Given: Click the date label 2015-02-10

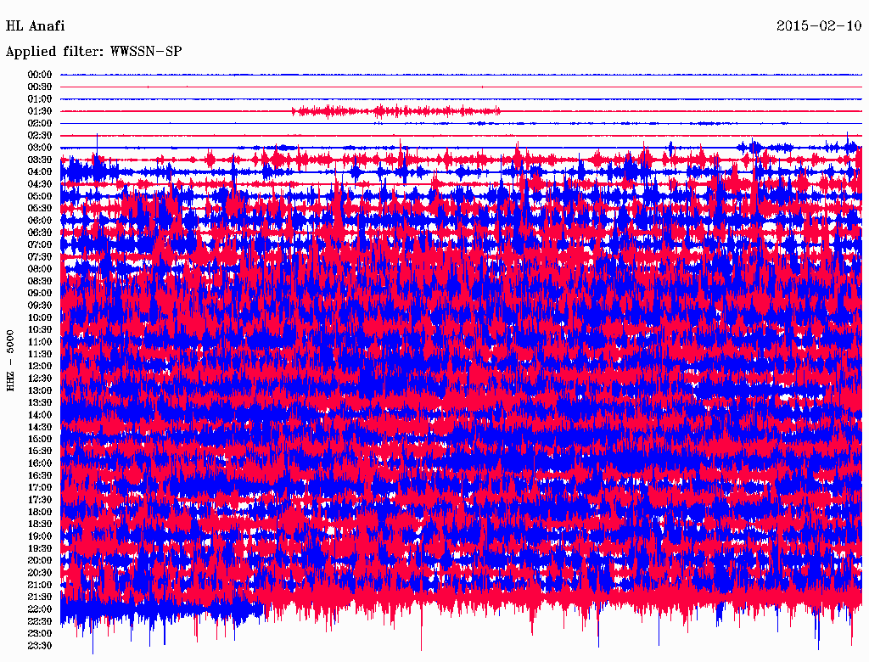Looking at the screenshot, I should click(x=819, y=25).
